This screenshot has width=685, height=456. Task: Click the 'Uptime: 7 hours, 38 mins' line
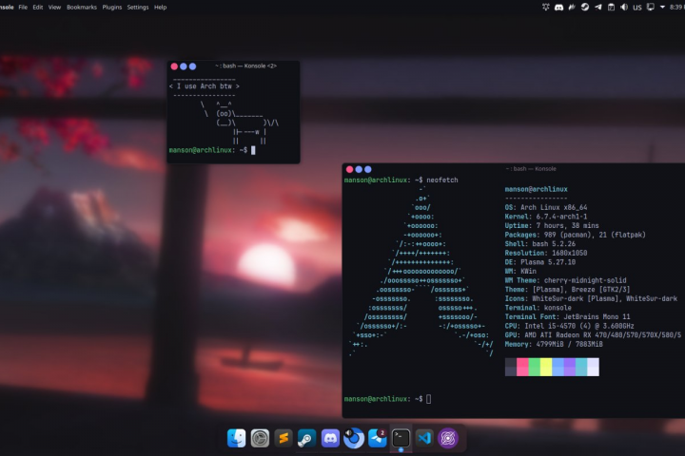coord(552,225)
